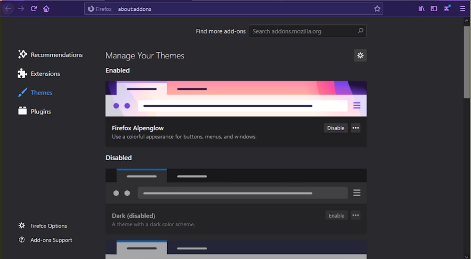Click the Firefox identity icon in URL bar
471x259 pixels.
tap(91, 9)
